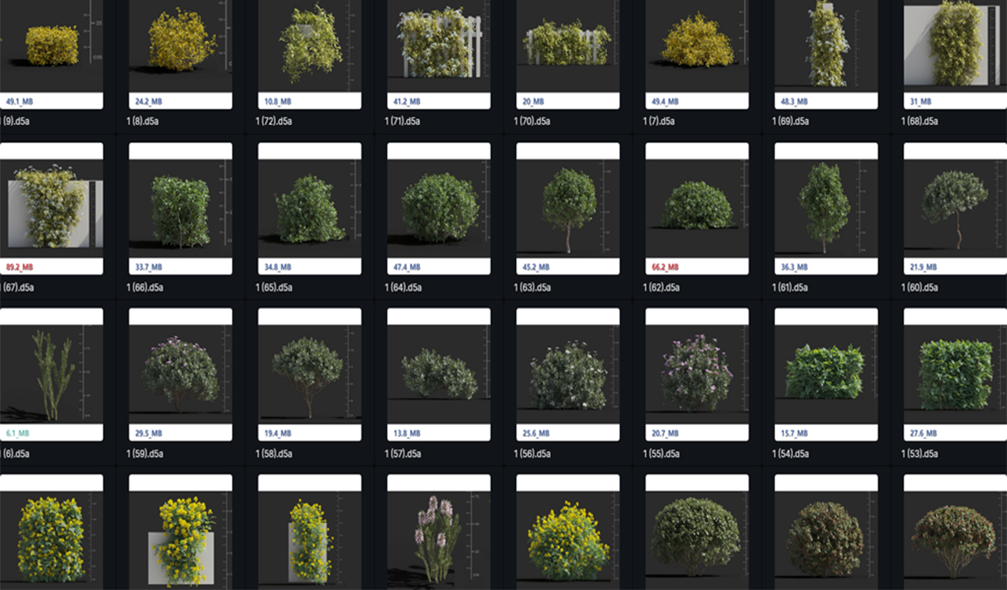The width and height of the screenshot is (1007, 590).
Task: Click the 13.8 MB size label
Action: point(407,434)
